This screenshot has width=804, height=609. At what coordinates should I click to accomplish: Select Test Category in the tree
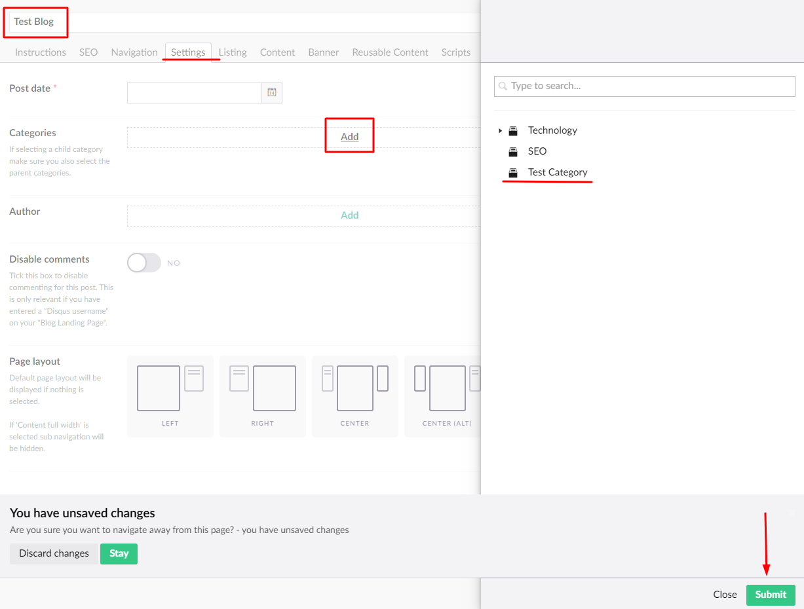tap(558, 172)
